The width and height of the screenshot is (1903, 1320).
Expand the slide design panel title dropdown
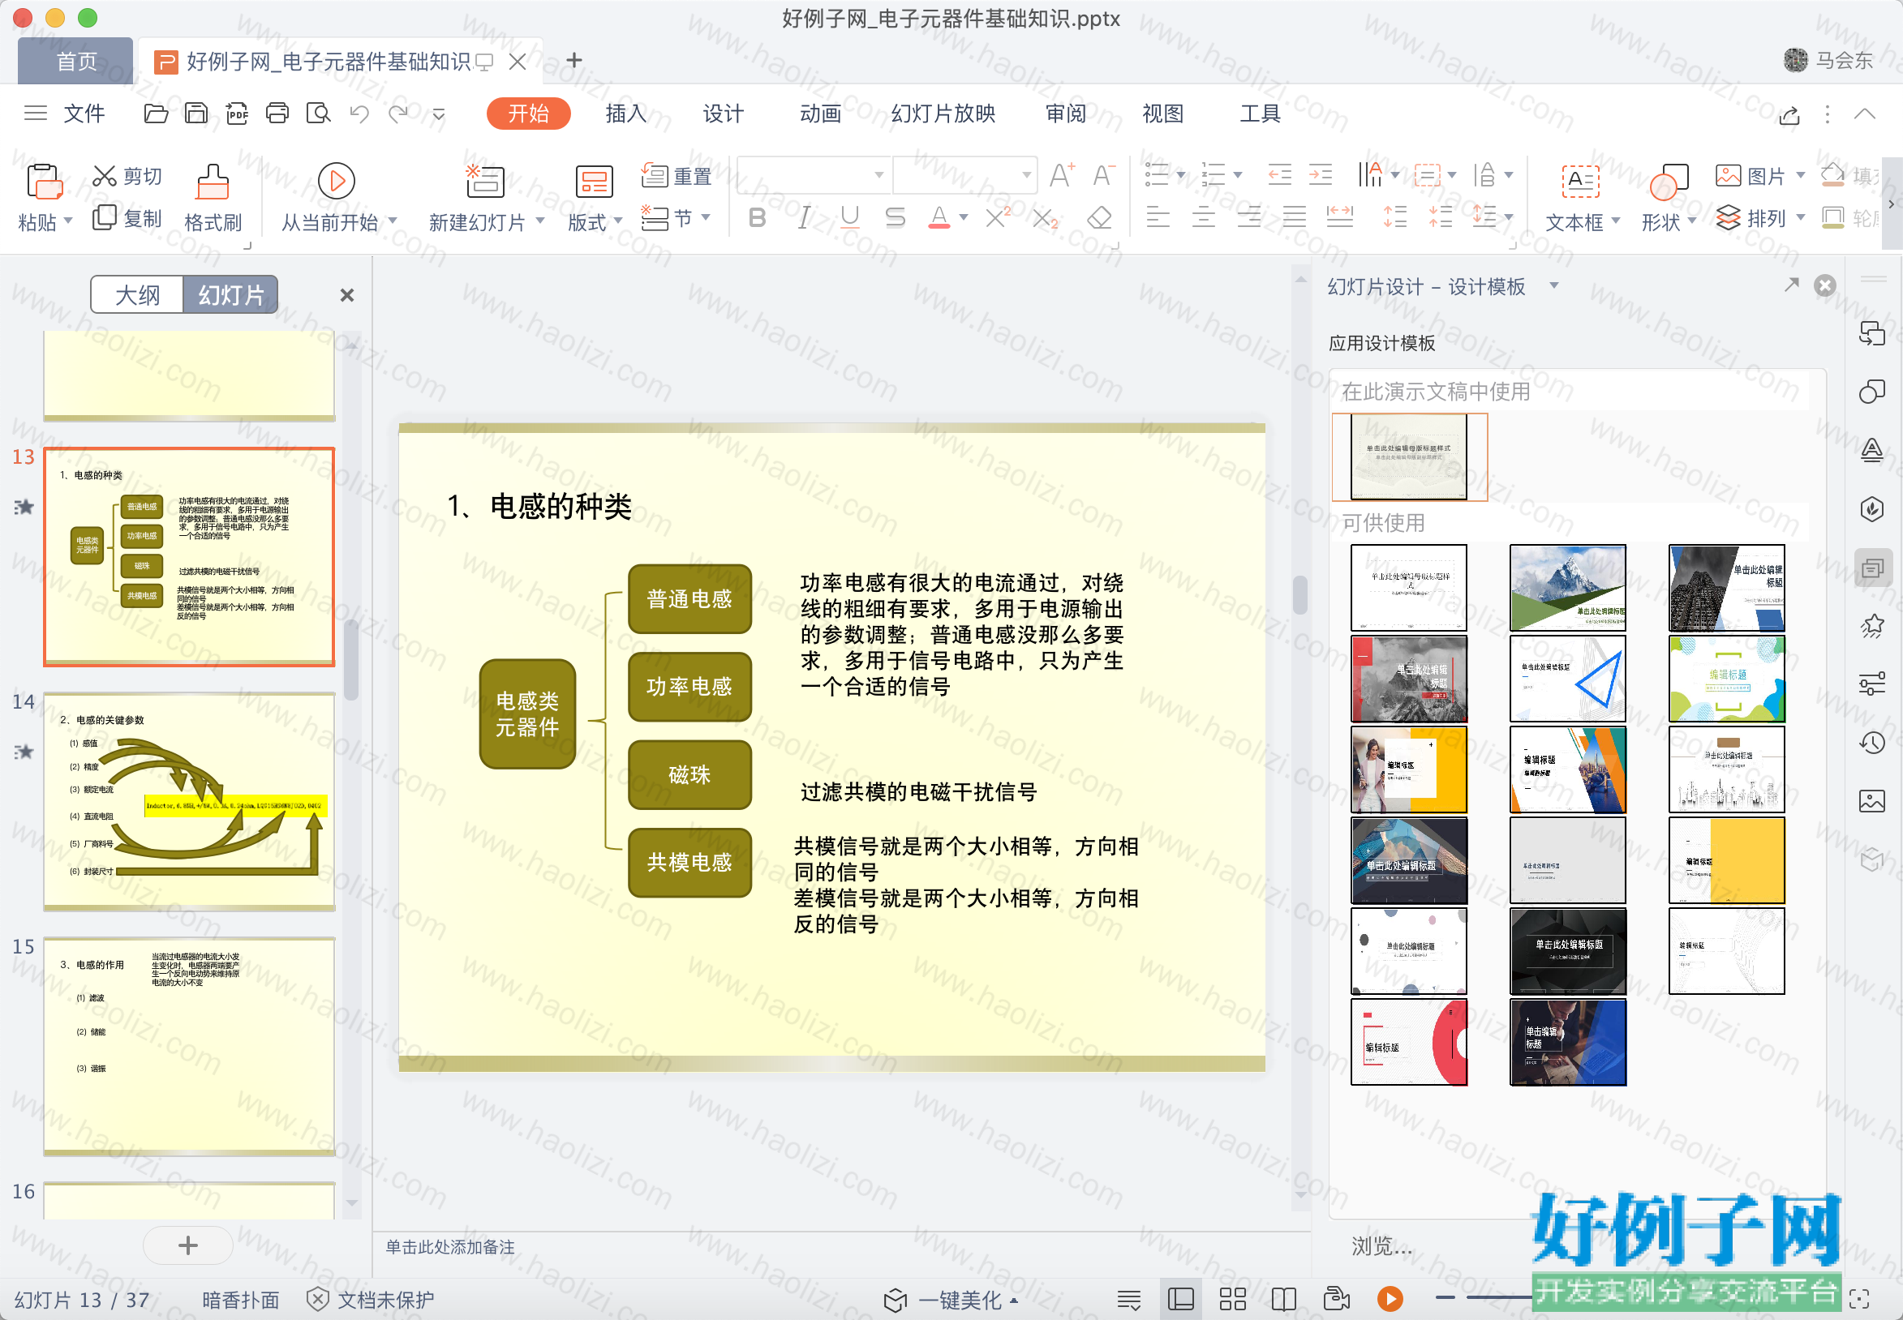1554,286
